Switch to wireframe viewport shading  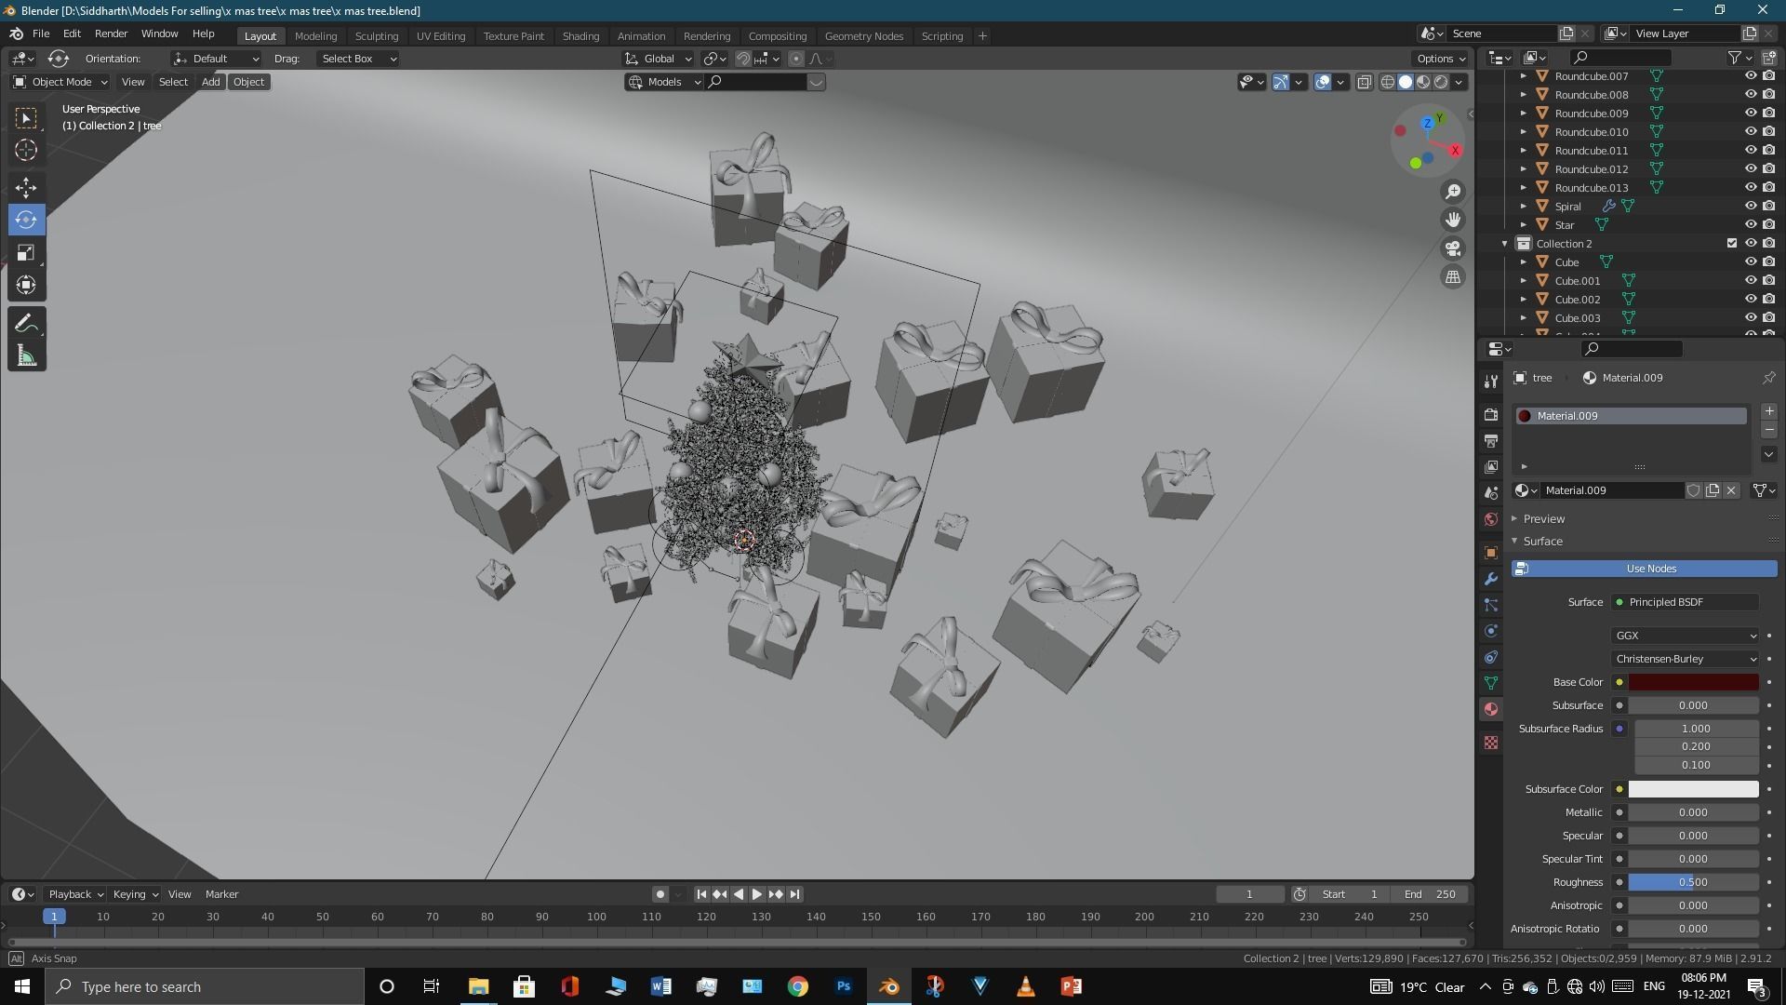1388,82
